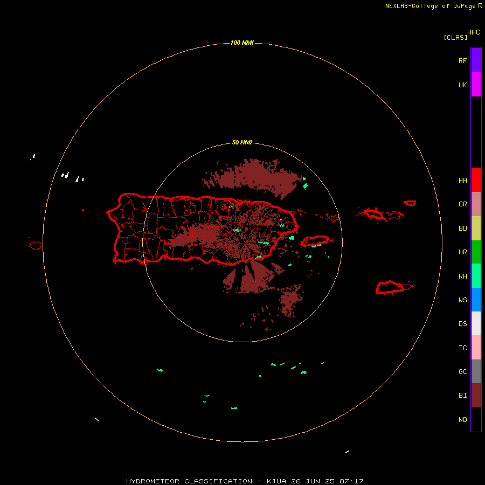The height and width of the screenshot is (485, 485).
Task: Click Vieques island outline east of Puerto Rico
Action: 315,241
